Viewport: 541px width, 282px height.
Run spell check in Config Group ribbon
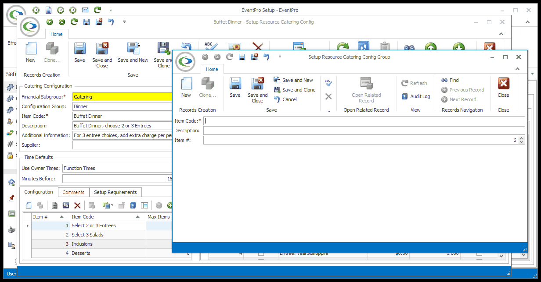(328, 82)
